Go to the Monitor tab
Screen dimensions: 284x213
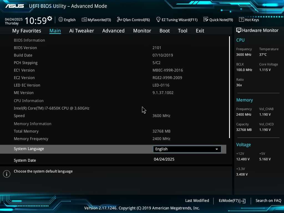click(x=142, y=31)
